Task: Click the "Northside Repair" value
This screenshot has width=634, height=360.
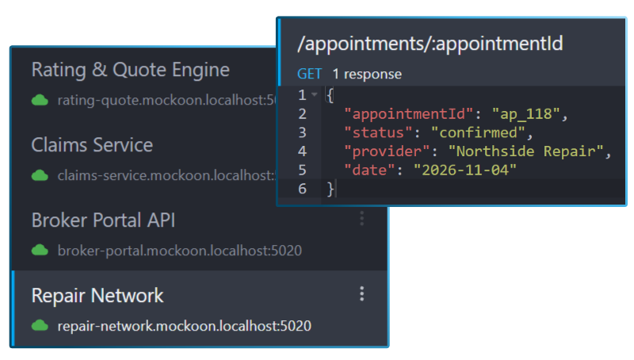Action: pyautogui.click(x=526, y=151)
